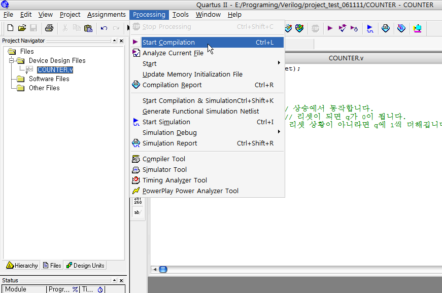Click the Undo arrow in the toolbar

click(x=104, y=28)
